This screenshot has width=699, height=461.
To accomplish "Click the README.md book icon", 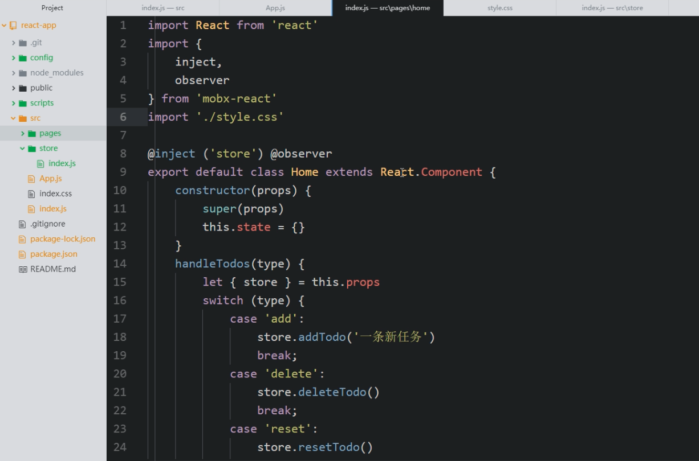I will [23, 269].
